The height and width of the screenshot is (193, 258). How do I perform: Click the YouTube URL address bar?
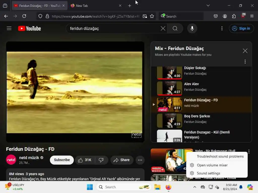tap(96, 16)
